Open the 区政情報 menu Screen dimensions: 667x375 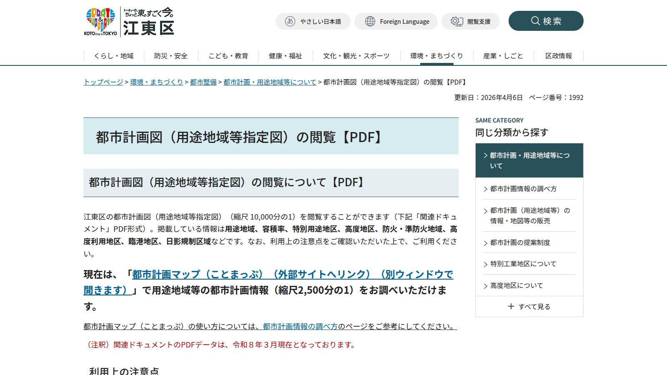tap(559, 56)
